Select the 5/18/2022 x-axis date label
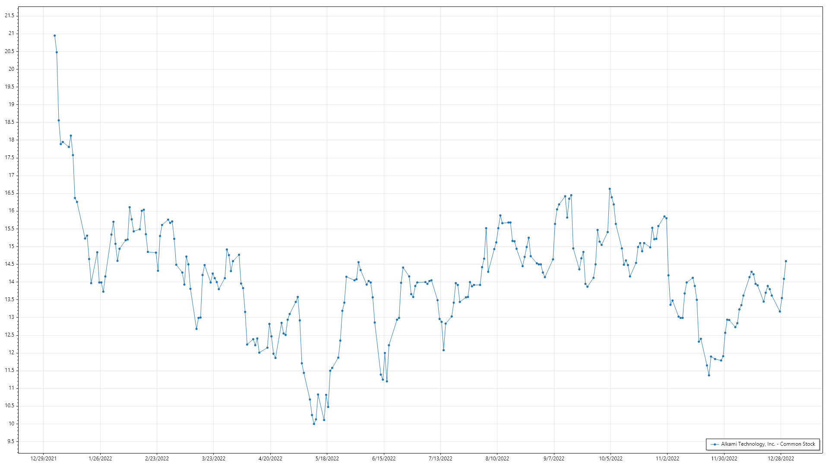Screen dimensions: 829x466 click(327, 458)
